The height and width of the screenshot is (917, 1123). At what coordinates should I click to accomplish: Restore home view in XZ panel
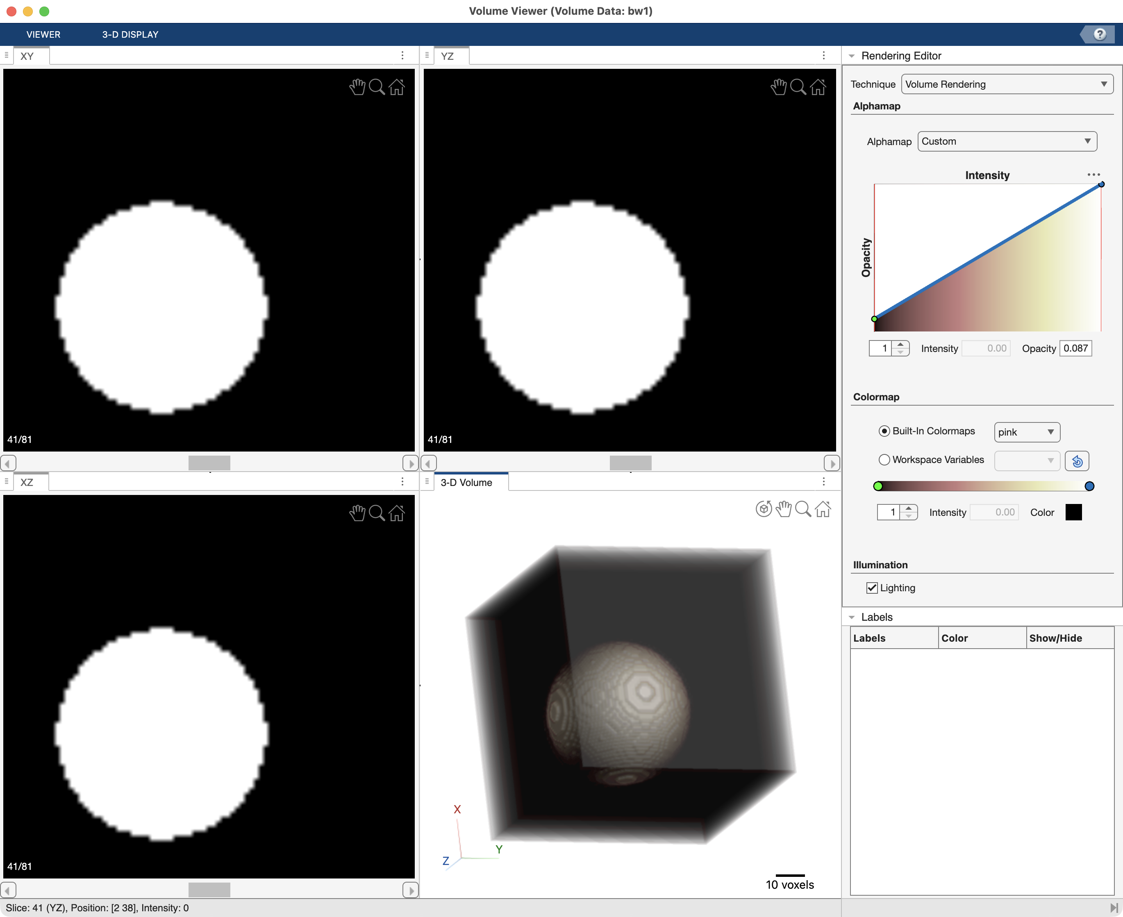click(397, 513)
